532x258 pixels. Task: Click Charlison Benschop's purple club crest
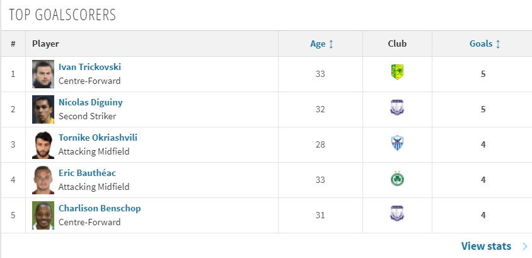(x=397, y=214)
